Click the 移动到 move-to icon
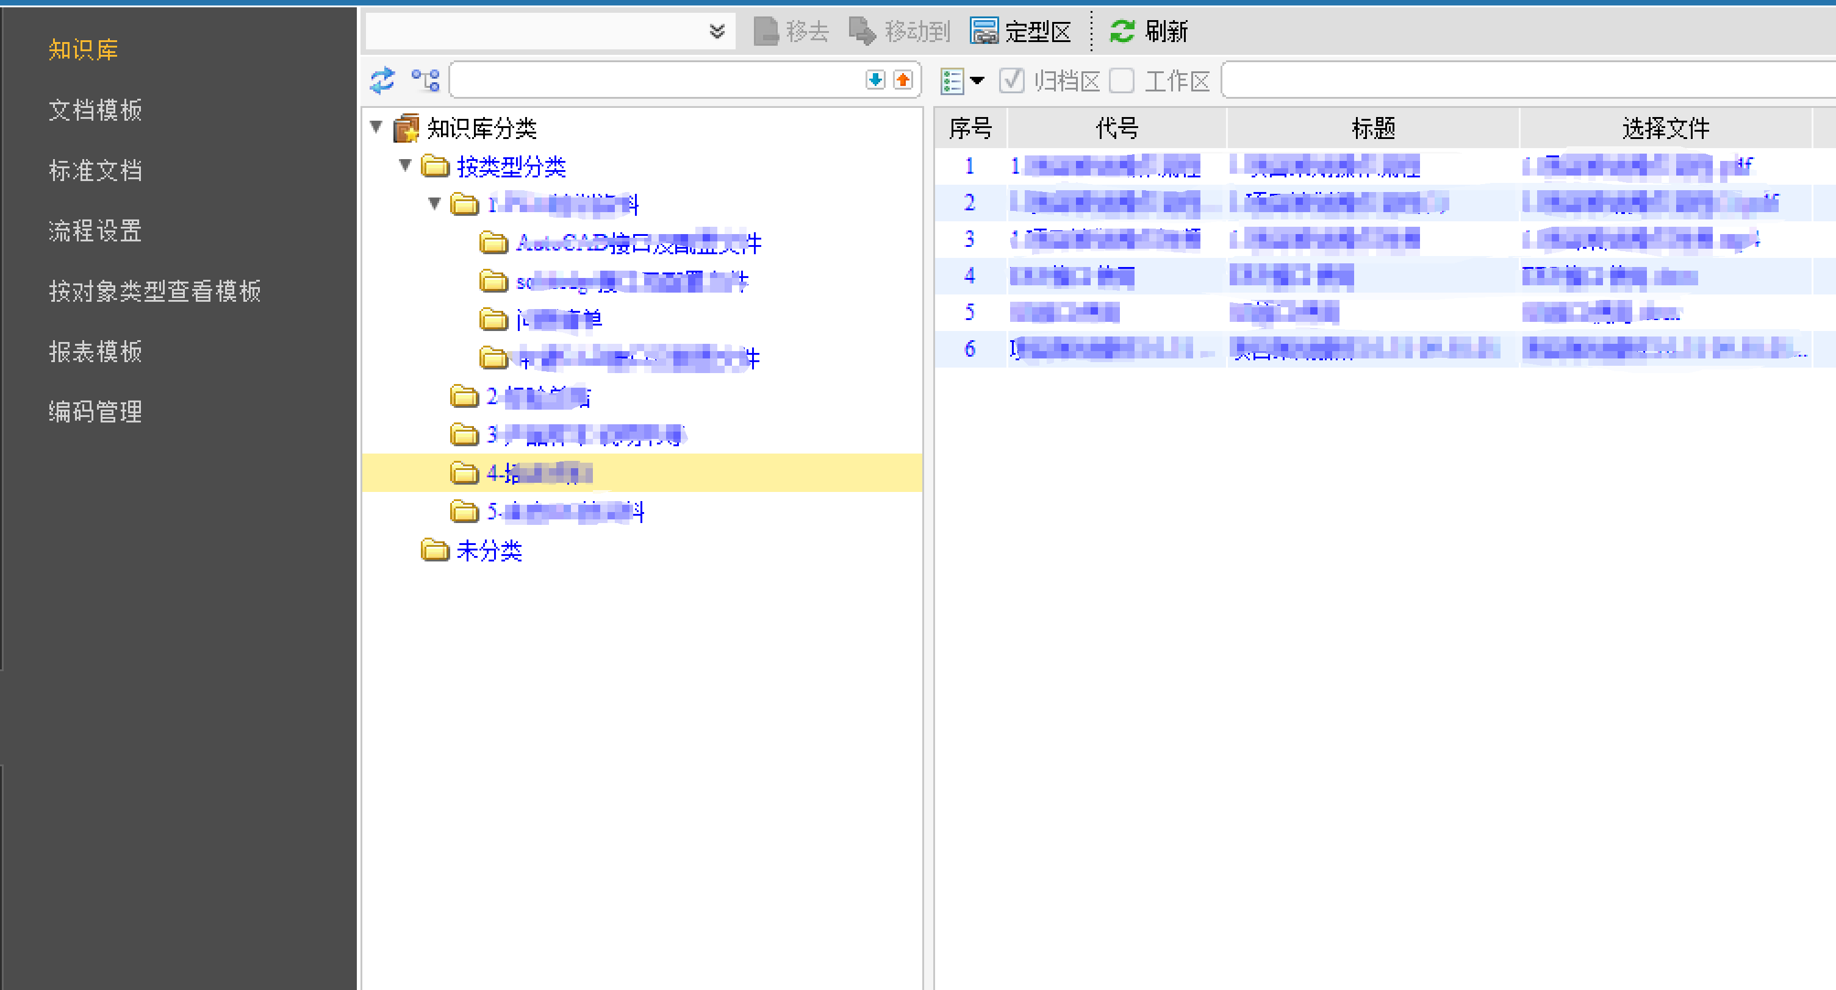Screen dimensions: 1836x990 [862, 30]
